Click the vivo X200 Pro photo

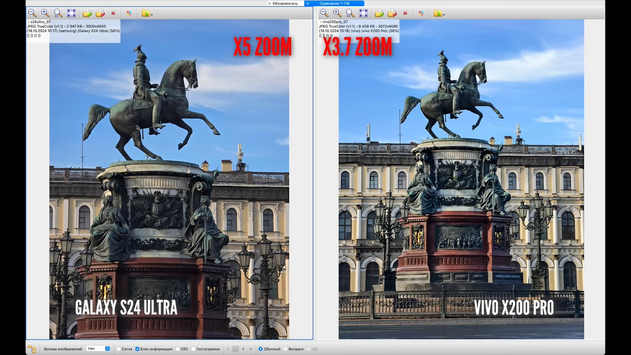(x=461, y=177)
